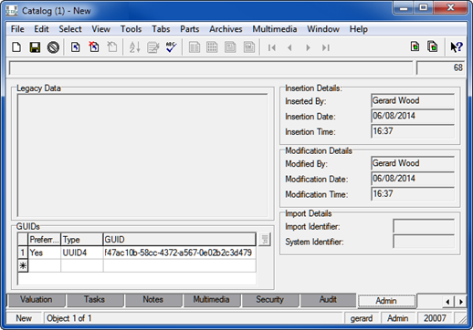Click the Page view icon
This screenshot has height=330, width=473.
[x=230, y=47]
